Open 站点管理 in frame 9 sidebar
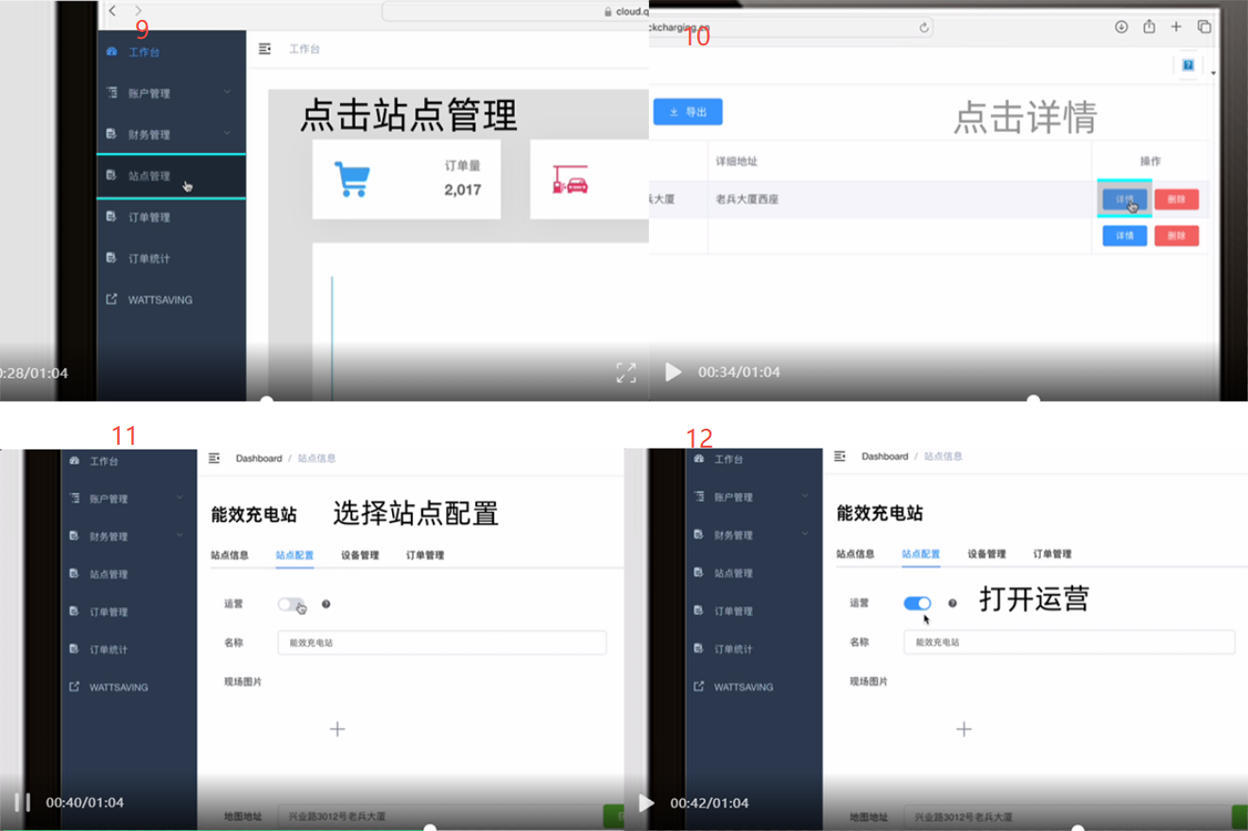 (171, 176)
